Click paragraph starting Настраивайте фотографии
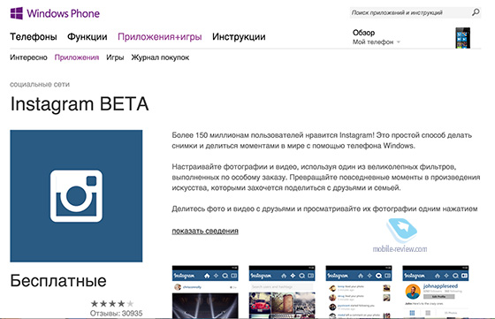 [x=326, y=177]
